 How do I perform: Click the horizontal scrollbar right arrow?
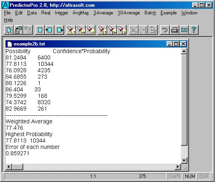(x=178, y=166)
